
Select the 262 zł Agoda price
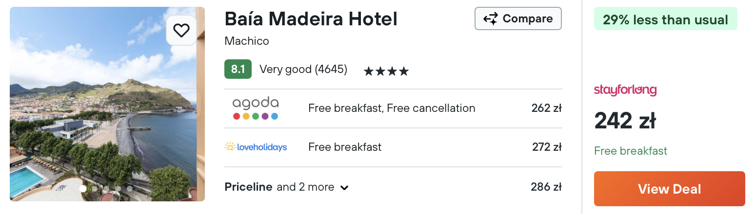click(547, 108)
